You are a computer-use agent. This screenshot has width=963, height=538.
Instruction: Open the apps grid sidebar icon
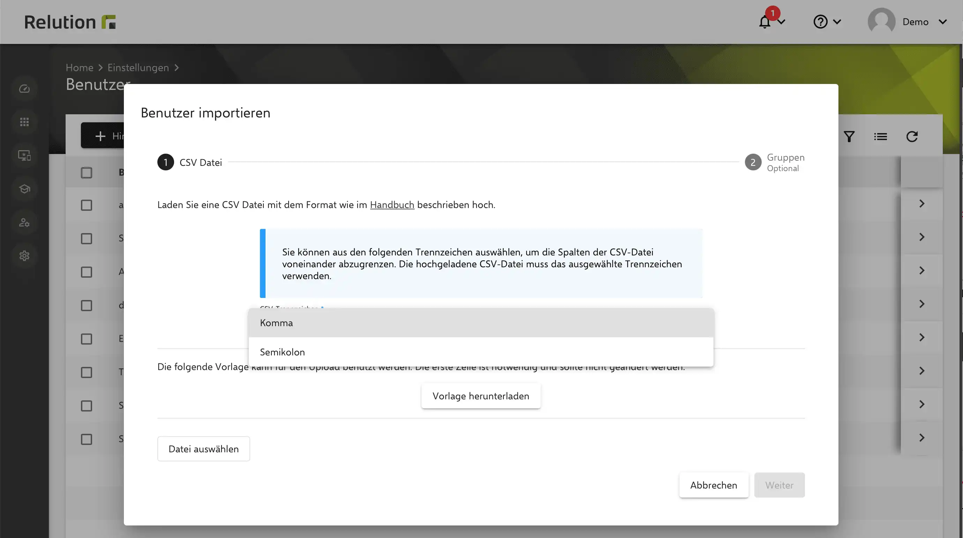(24, 122)
